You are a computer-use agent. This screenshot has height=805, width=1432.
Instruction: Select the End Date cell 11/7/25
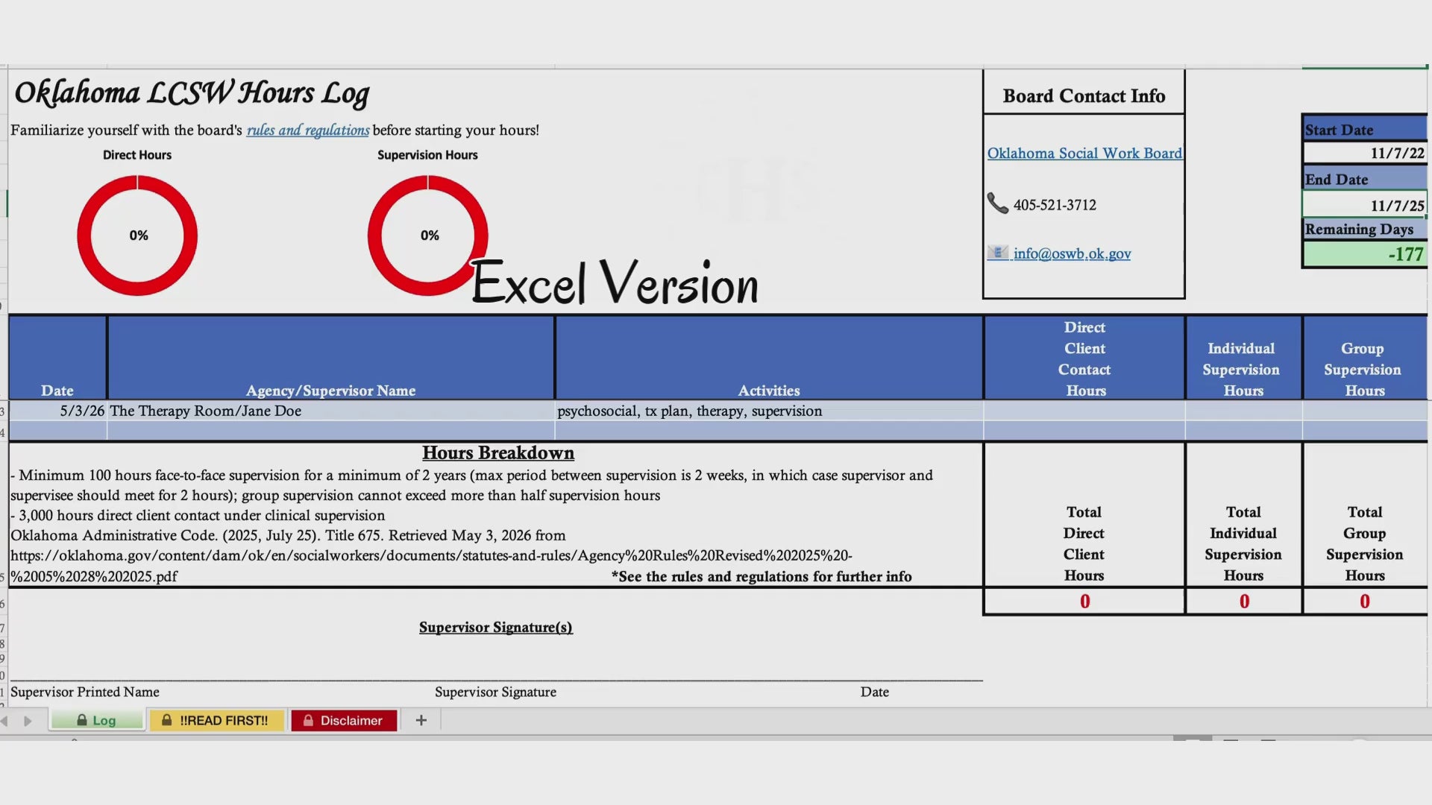(x=1364, y=205)
